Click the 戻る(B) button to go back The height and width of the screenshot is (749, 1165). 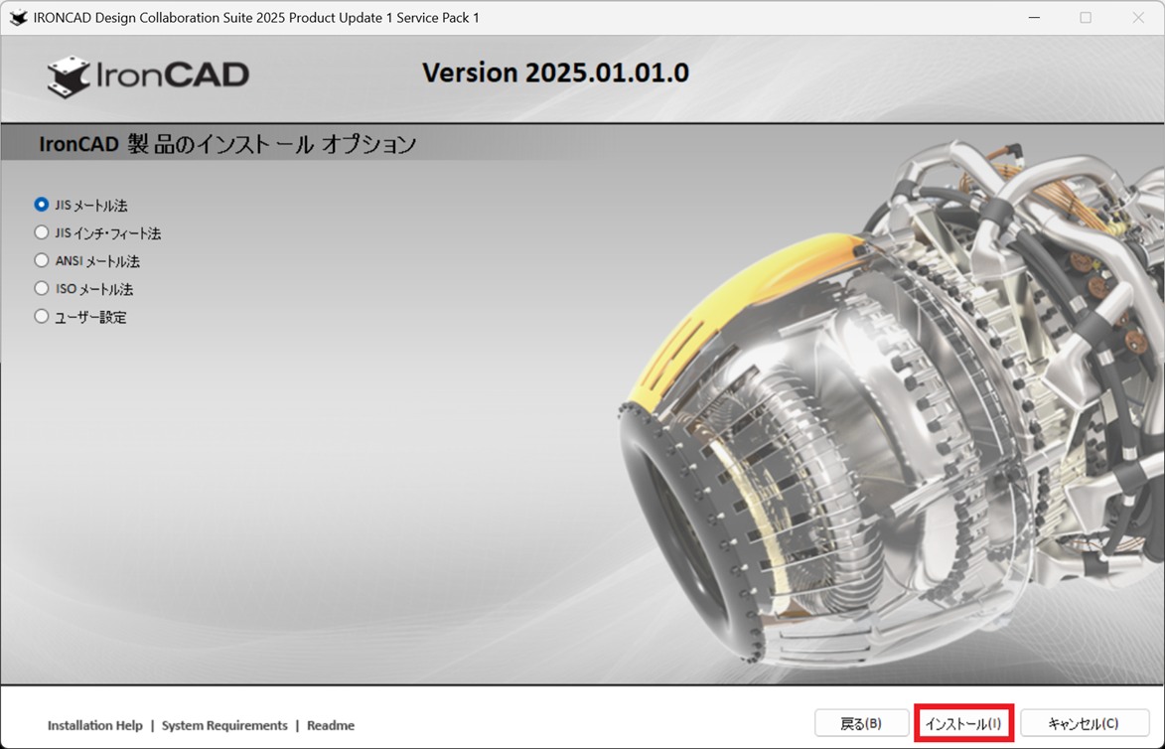pos(862,724)
